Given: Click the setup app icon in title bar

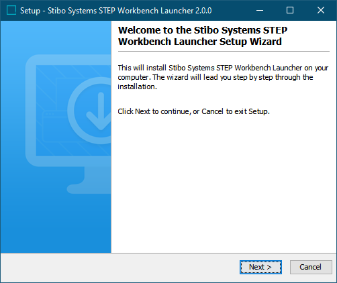Looking at the screenshot, I should click(11, 10).
